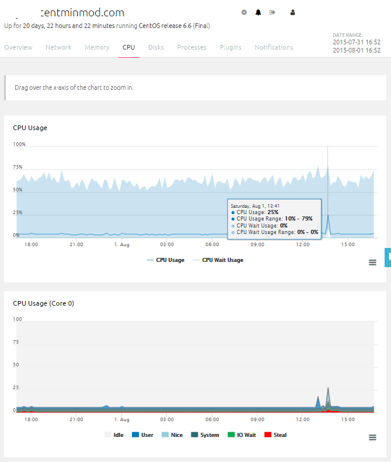Open the Notifications tab
Image resolution: width=391 pixels, height=462 pixels.
(x=274, y=47)
